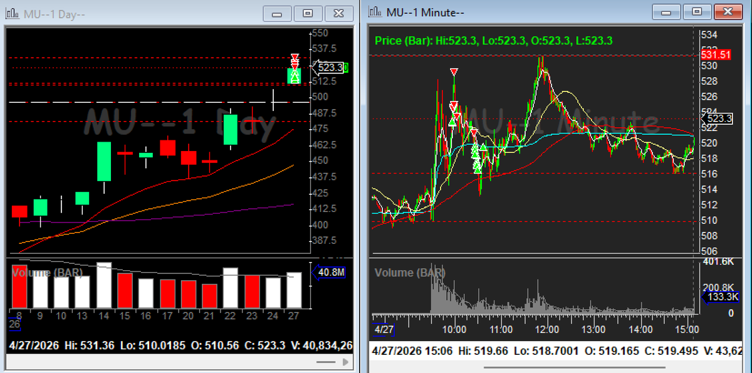
Task: Click the '10:00' time label on minute axis
Action: tap(454, 329)
